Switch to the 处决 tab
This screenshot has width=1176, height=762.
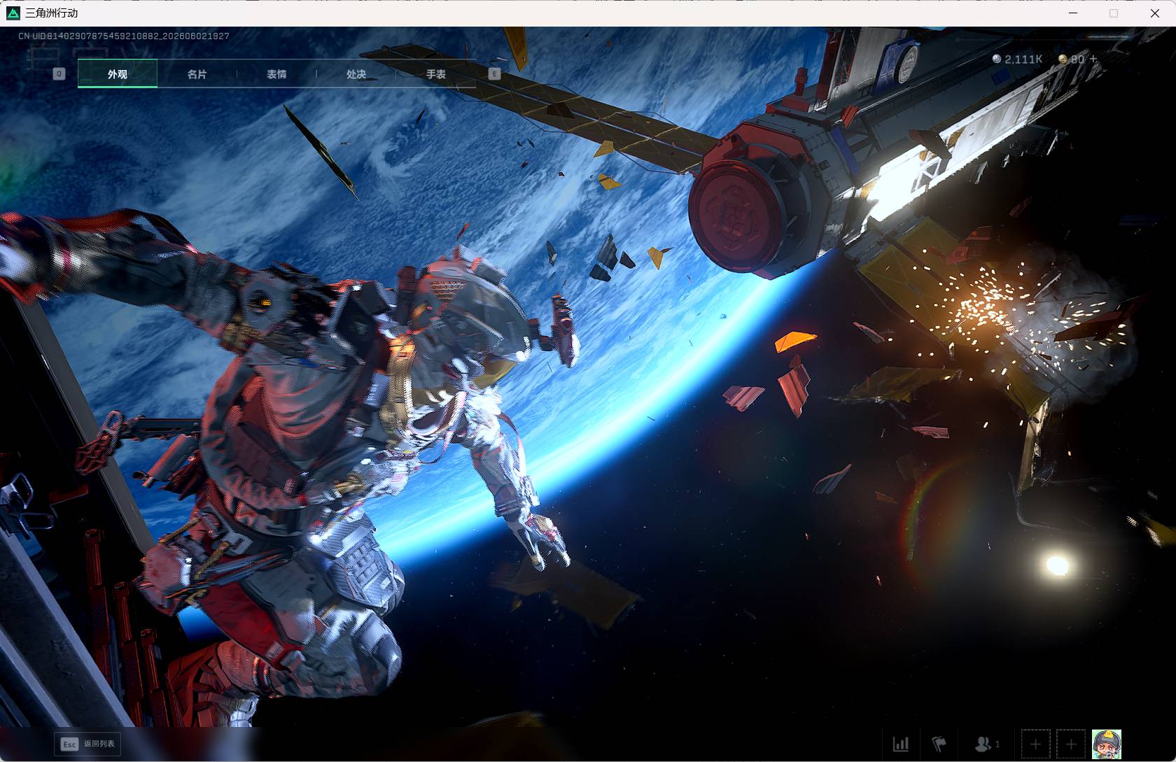[356, 73]
